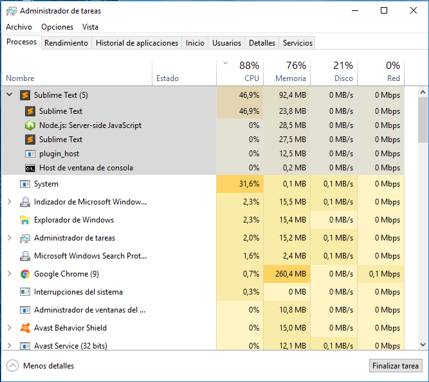This screenshot has width=429, height=382.
Task: Collapse the Sublime Text (5) group
Action: click(x=9, y=95)
